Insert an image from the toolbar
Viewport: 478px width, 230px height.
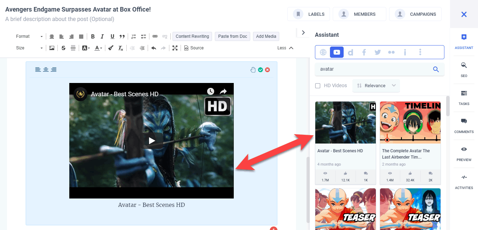(x=52, y=48)
